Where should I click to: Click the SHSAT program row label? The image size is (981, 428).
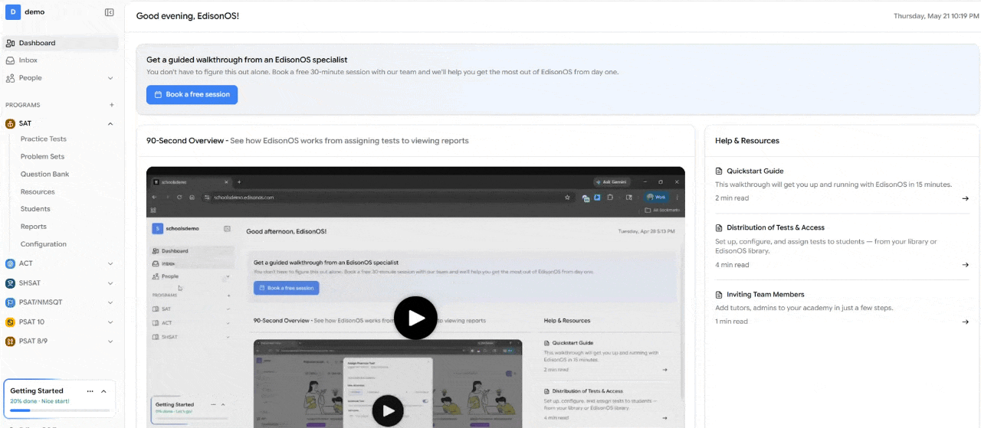pos(30,283)
